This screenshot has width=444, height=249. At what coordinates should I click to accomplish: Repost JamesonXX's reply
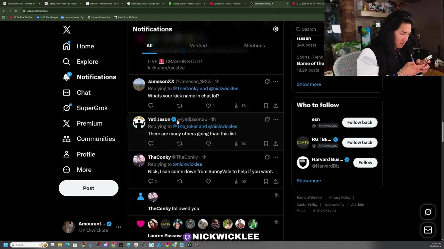(x=180, y=105)
